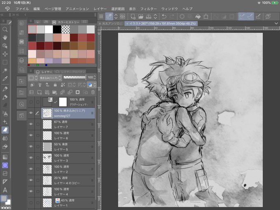Select the rectangular Selection marquee tool

(5, 62)
